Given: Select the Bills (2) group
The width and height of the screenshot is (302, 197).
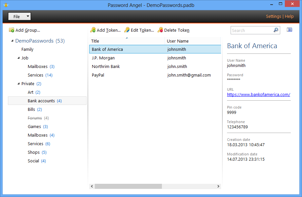Looking at the screenshot, I should [35, 110].
